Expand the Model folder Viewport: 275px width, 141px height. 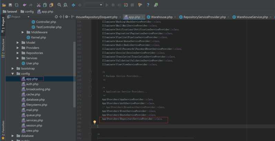click(x=18, y=43)
